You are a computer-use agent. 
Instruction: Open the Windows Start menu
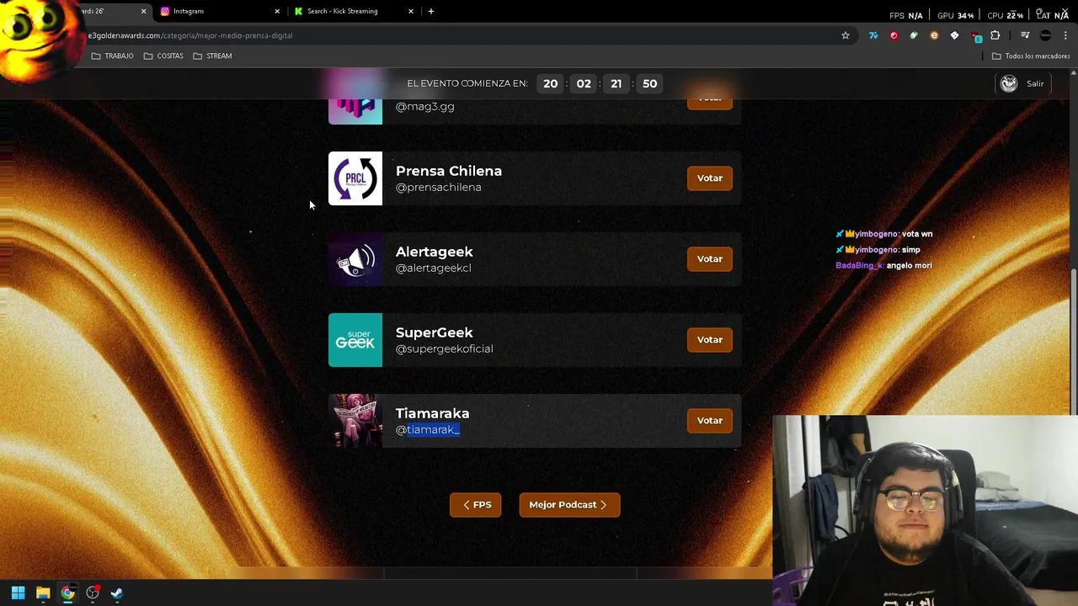pos(18,593)
